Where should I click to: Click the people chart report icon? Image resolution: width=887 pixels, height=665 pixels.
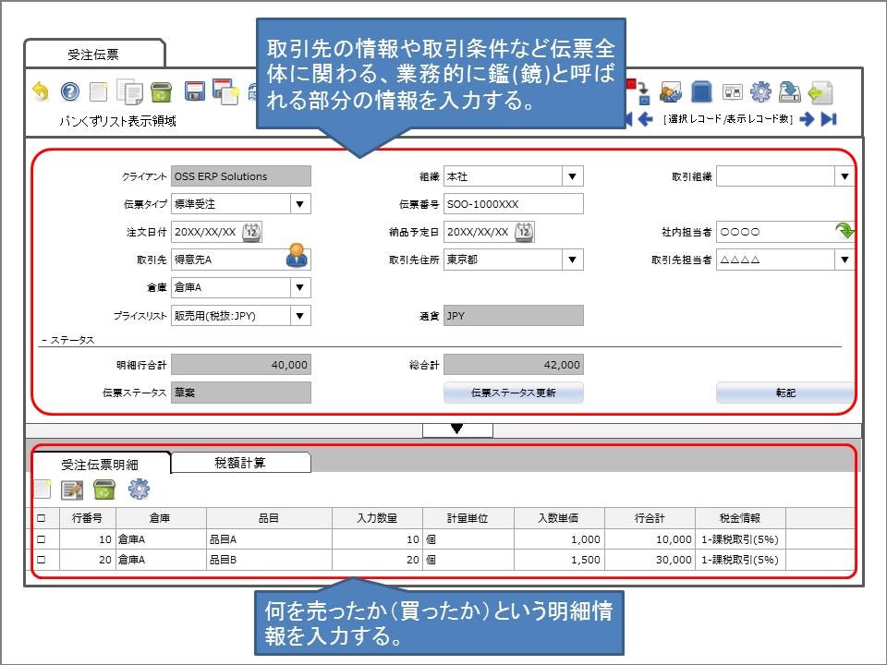click(671, 92)
